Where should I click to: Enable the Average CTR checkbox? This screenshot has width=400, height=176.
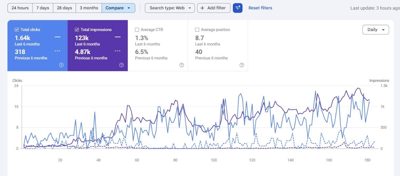(x=137, y=30)
